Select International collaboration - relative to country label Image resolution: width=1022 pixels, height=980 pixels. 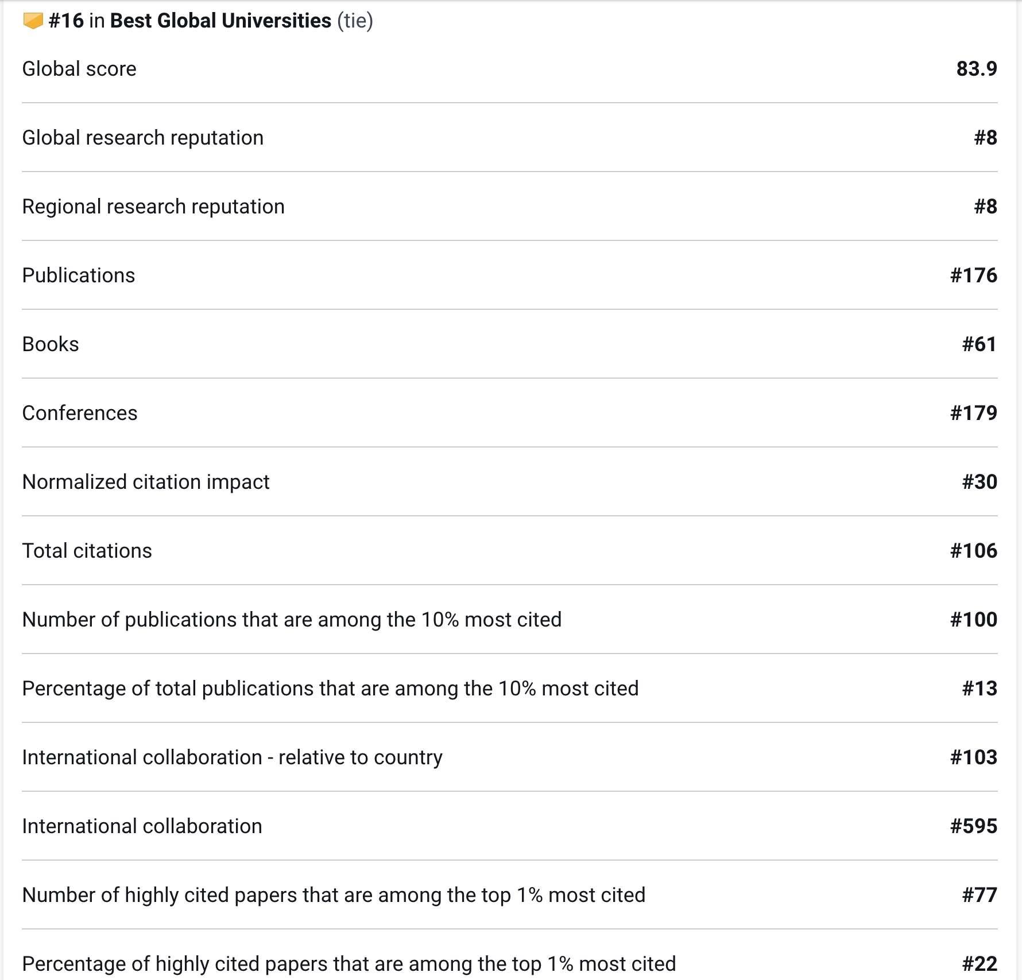(x=232, y=757)
